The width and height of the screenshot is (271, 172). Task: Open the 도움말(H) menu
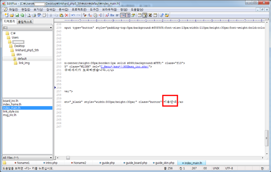tap(137, 9)
